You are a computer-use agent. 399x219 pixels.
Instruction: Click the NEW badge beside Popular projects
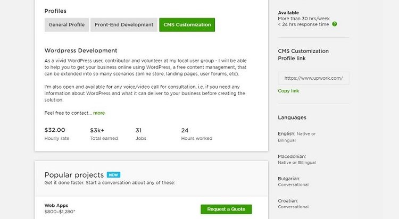point(113,175)
